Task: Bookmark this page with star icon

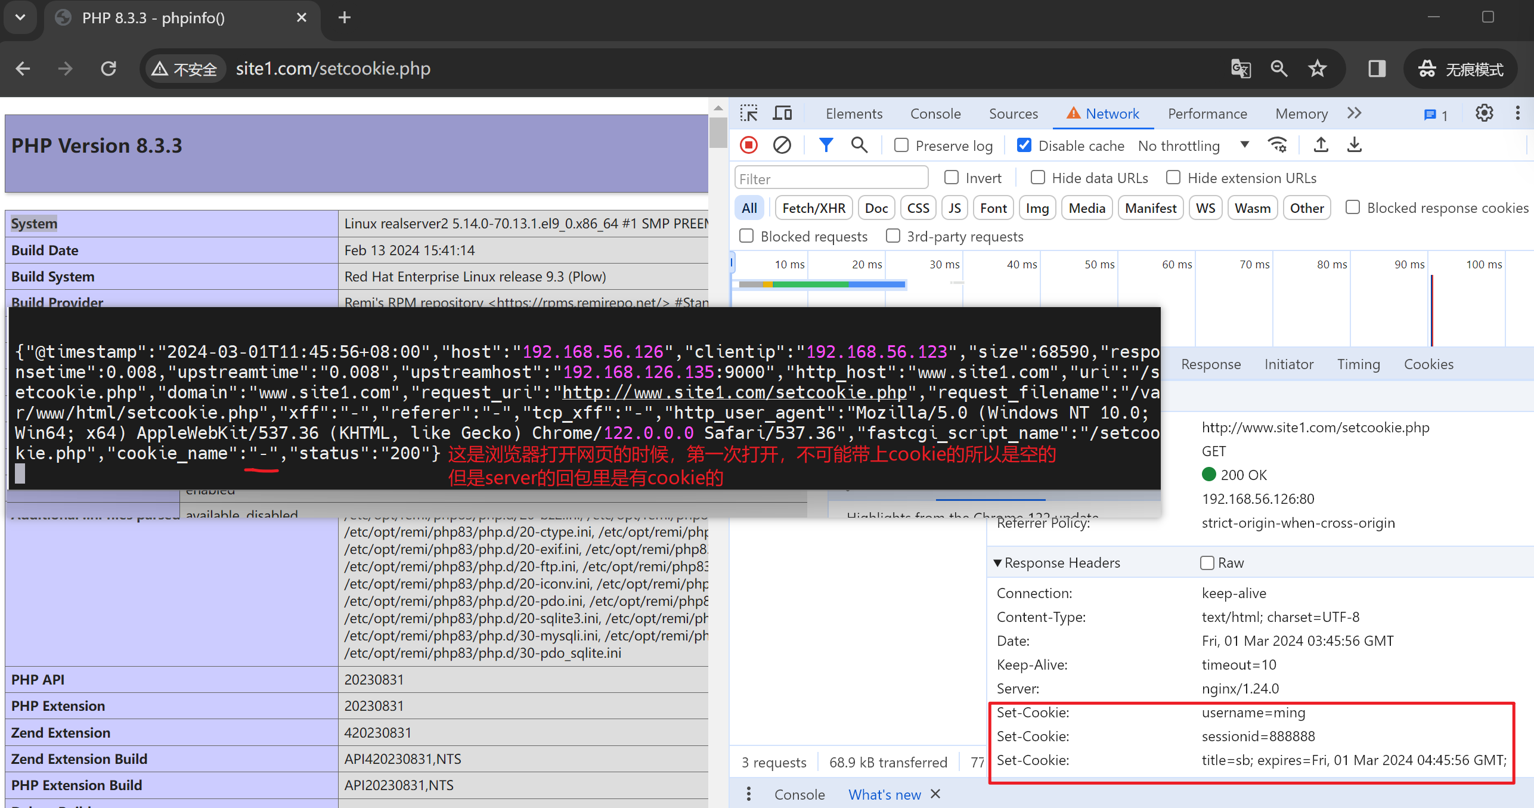Action: (1317, 69)
